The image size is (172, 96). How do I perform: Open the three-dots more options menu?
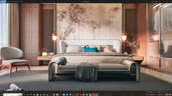24,2
